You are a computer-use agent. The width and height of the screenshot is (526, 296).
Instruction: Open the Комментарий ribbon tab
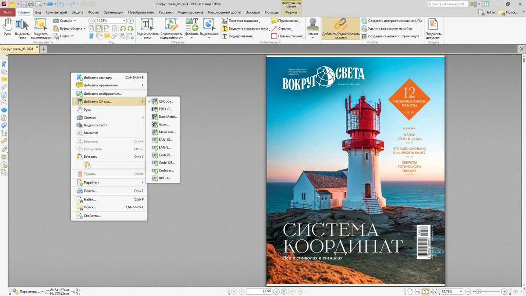point(56,12)
